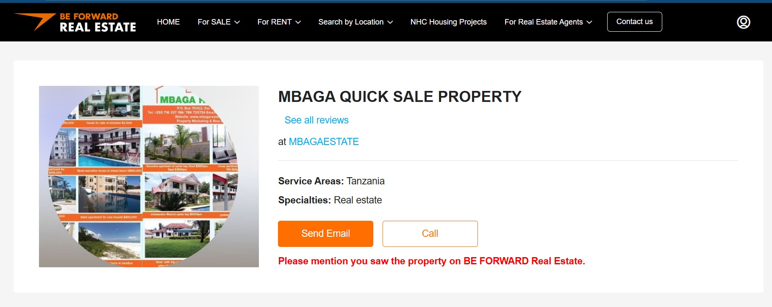
Task: Follow the MBAGAESTATE agency link
Action: tap(324, 142)
